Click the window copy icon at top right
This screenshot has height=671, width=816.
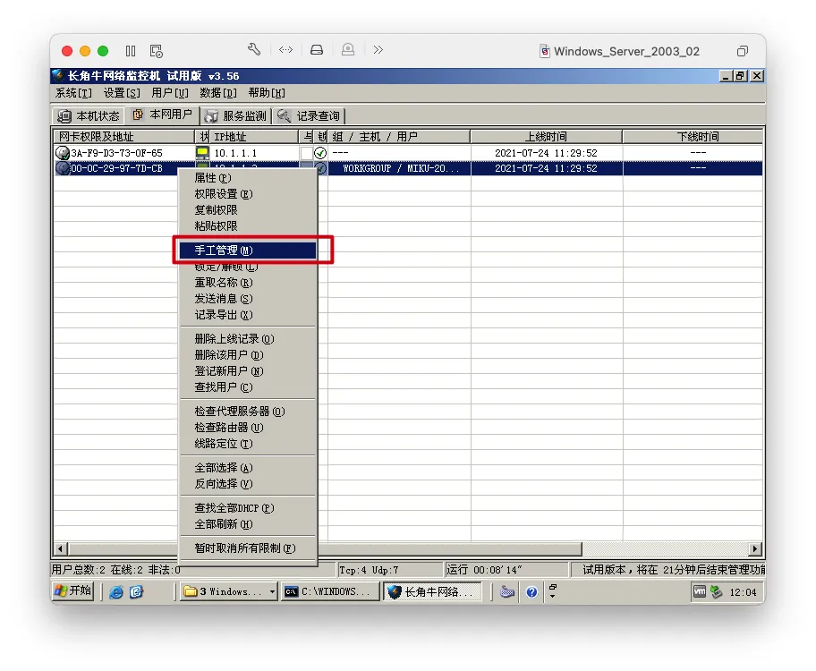[x=742, y=51]
